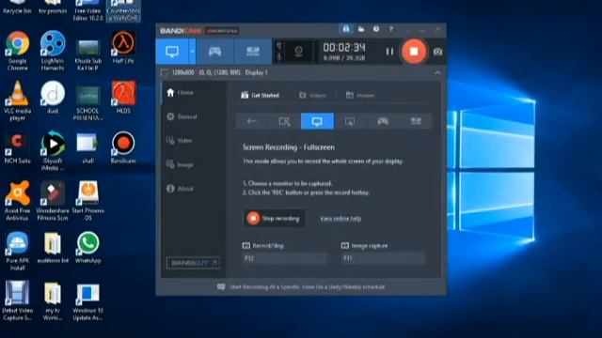The width and height of the screenshot is (602, 338).
Task: Click the Record/Stop hotkey field
Action: (x=285, y=259)
